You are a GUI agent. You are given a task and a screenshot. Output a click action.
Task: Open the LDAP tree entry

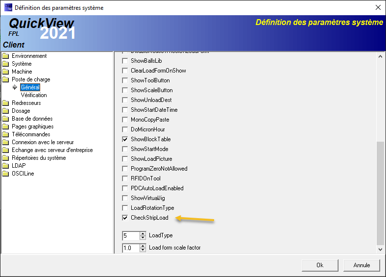19,166
